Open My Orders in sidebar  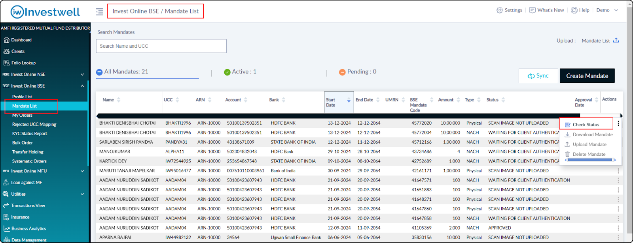[x=22, y=115]
